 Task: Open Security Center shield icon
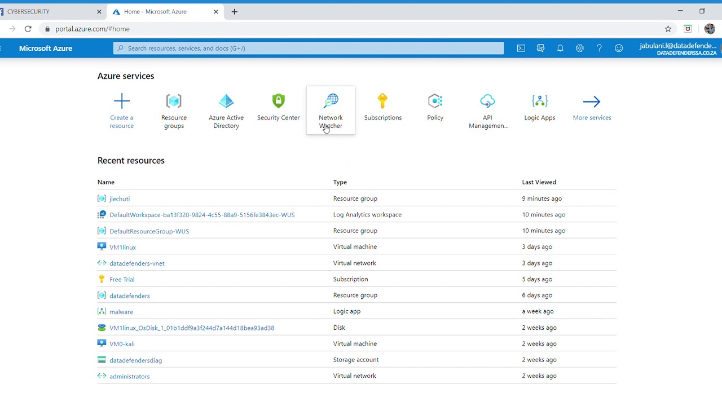tap(279, 101)
